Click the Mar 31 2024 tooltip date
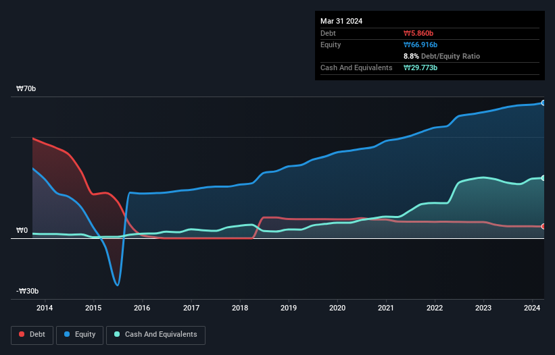 coord(341,21)
